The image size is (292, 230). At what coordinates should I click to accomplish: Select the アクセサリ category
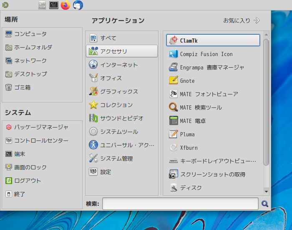pyautogui.click(x=122, y=51)
